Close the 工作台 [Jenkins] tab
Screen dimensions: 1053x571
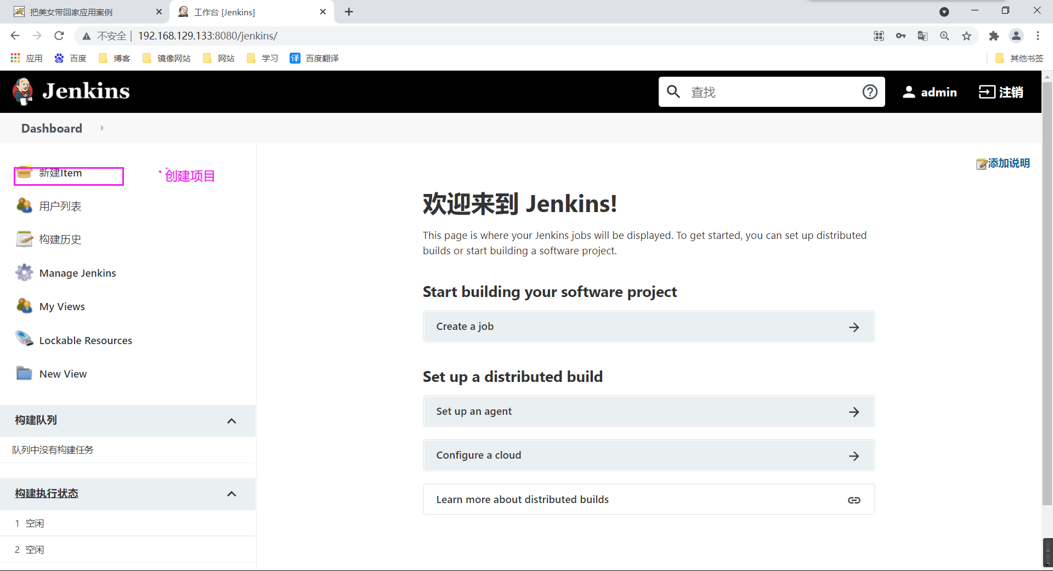323,12
